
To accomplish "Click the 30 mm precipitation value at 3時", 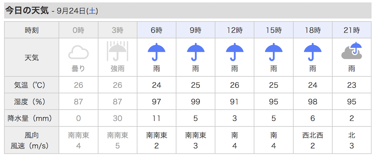I will click(x=117, y=118).
